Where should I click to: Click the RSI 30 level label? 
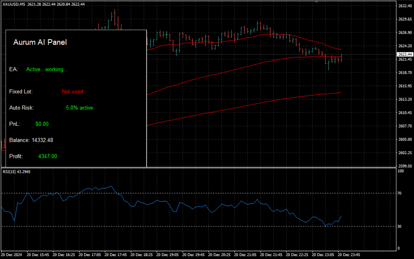pyautogui.click(x=399, y=226)
